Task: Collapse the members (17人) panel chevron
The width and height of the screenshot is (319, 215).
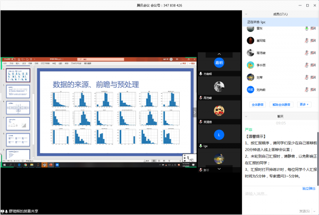Action: [246, 14]
